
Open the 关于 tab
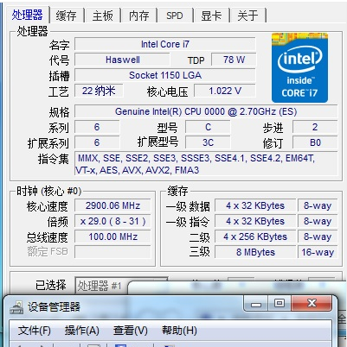coord(247,16)
